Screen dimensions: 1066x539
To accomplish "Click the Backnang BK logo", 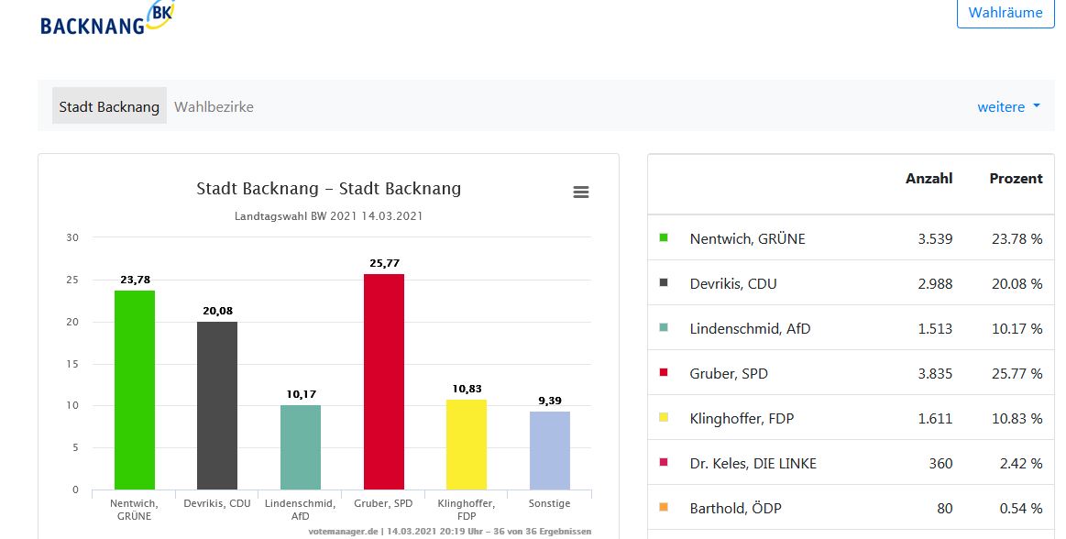I will tap(107, 19).
